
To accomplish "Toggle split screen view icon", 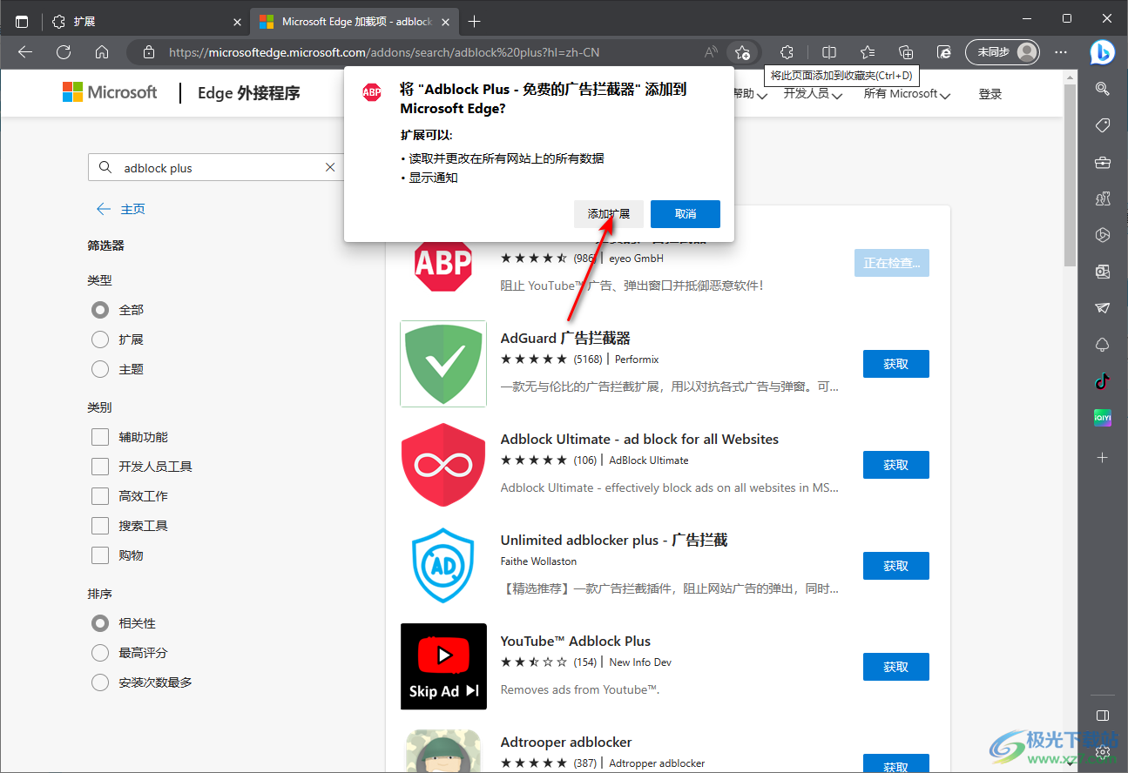I will click(x=829, y=52).
